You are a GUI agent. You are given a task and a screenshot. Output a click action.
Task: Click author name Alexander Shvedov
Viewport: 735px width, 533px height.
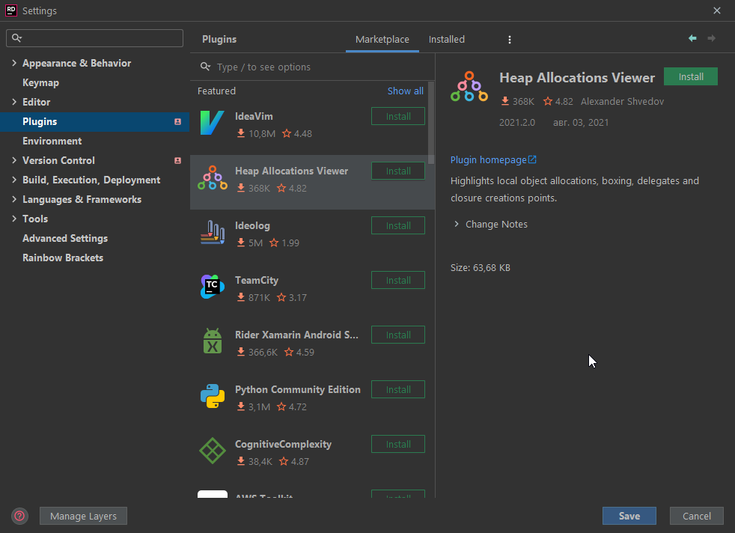622,101
